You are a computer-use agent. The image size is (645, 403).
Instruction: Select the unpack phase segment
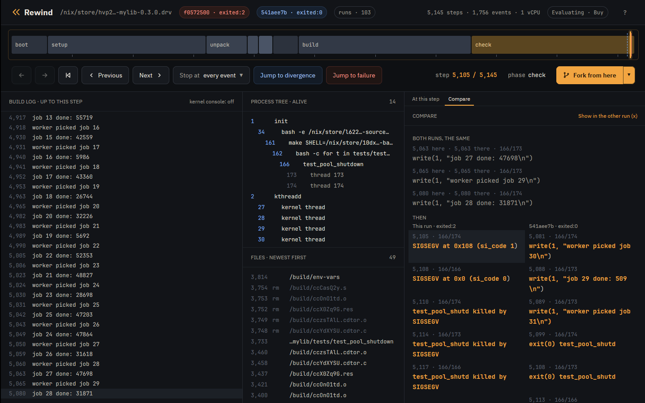pyautogui.click(x=226, y=45)
